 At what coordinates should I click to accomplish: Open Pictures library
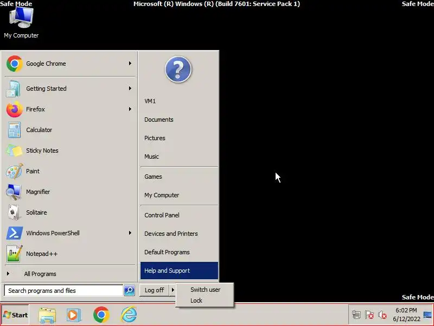(179, 138)
